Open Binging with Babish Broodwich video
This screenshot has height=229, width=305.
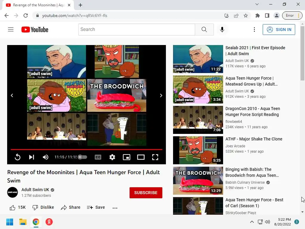click(252, 172)
